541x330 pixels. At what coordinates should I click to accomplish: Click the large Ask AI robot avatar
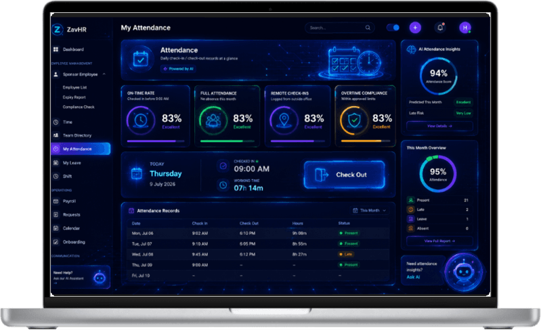pyautogui.click(x=463, y=272)
